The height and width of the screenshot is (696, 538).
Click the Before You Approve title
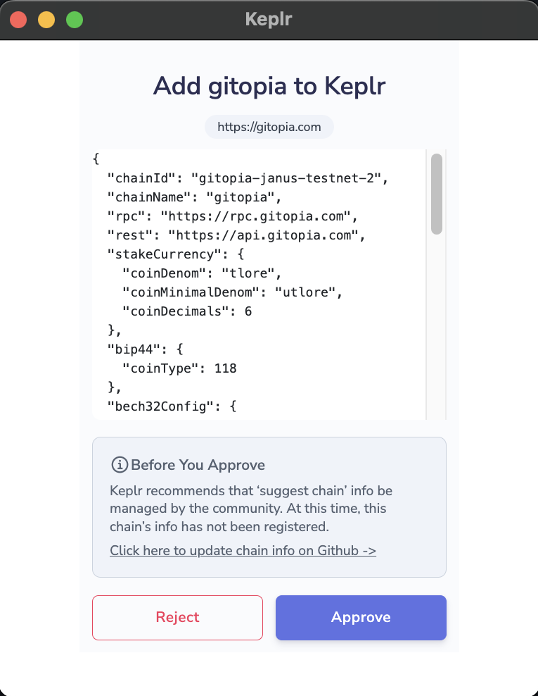198,465
